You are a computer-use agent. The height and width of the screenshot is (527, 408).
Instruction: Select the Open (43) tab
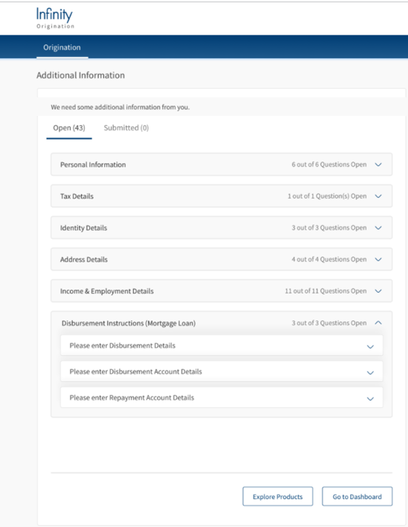coord(69,127)
